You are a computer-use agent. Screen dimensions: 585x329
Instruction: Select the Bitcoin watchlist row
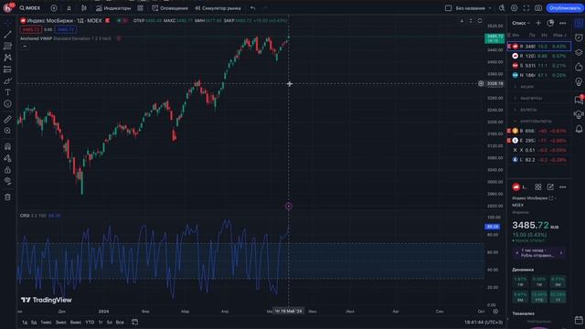coord(539,131)
